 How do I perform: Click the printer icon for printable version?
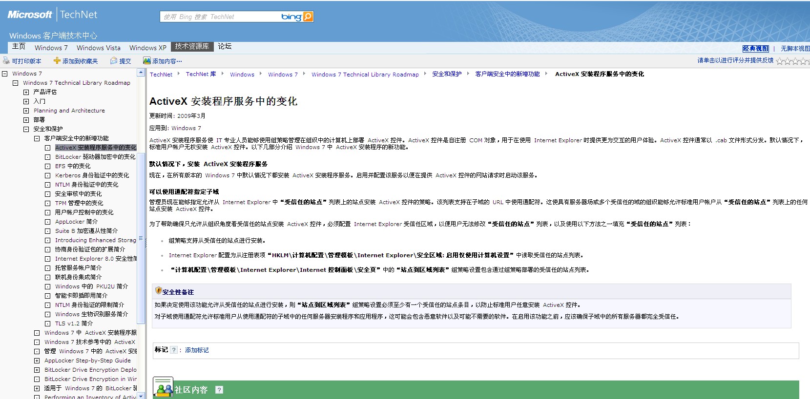6,60
